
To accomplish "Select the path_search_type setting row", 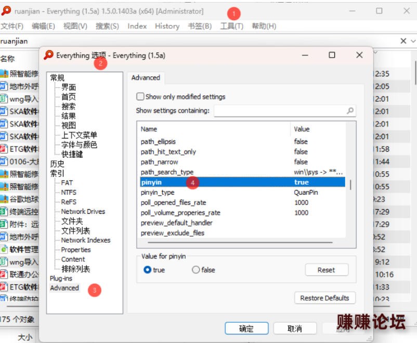I will coord(242,172).
